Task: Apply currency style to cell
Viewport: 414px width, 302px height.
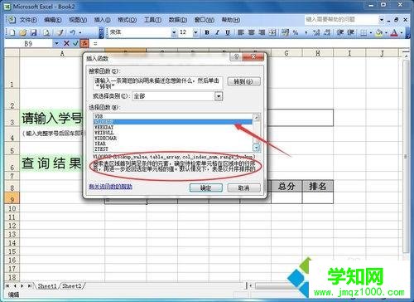Action: coord(286,32)
